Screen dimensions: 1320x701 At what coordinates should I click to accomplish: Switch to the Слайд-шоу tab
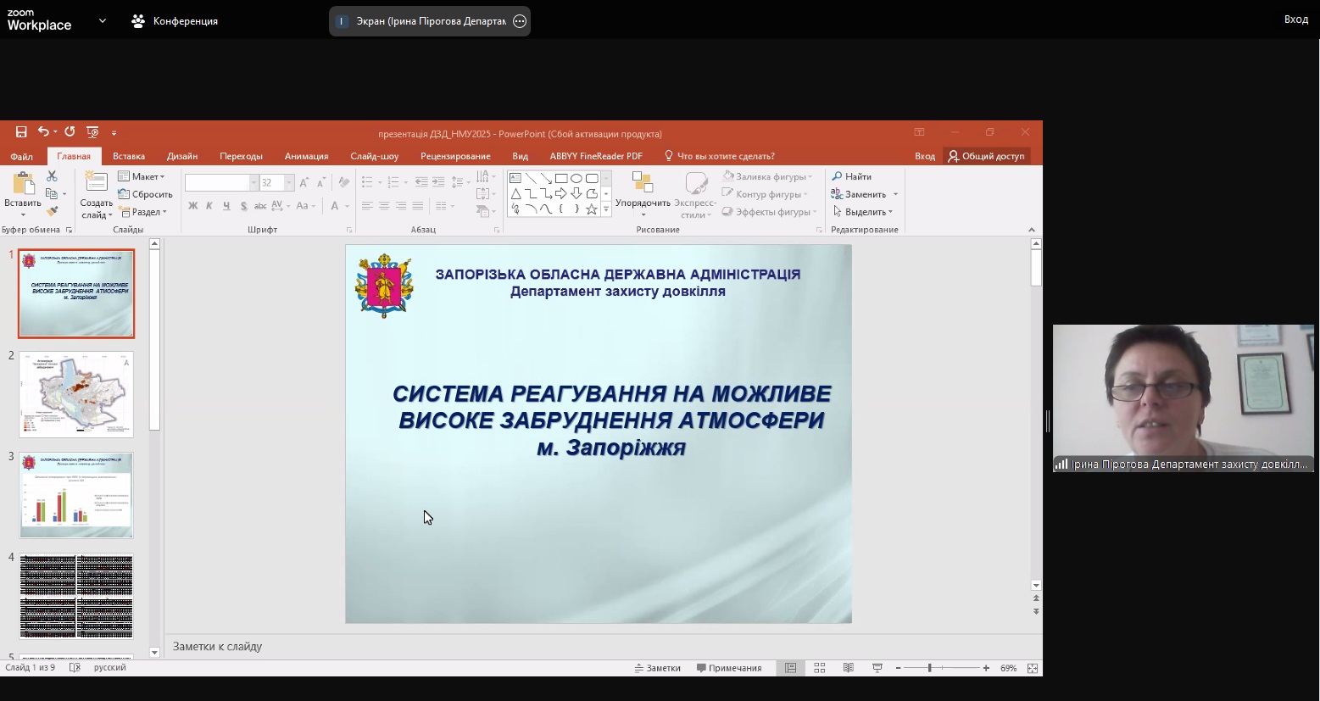(x=374, y=156)
